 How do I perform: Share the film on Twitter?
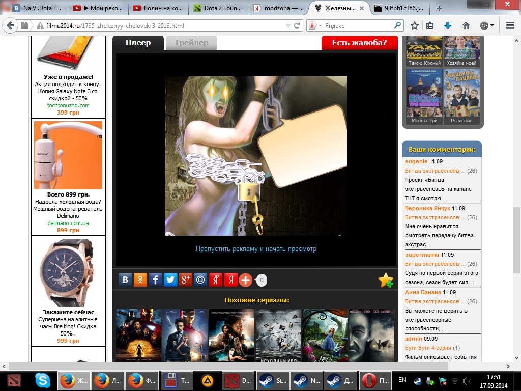tap(170, 280)
